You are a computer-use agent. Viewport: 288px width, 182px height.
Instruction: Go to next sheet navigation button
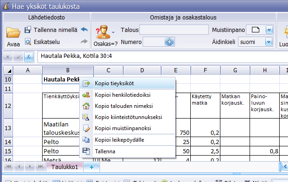click(30, 167)
